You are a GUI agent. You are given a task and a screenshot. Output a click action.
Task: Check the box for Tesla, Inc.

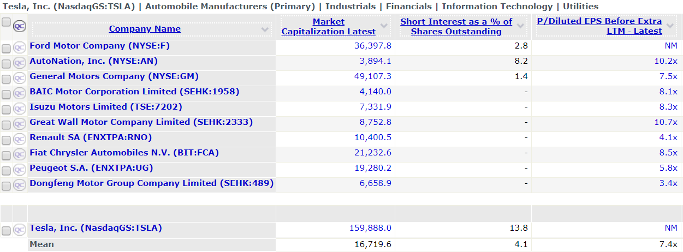(6, 231)
